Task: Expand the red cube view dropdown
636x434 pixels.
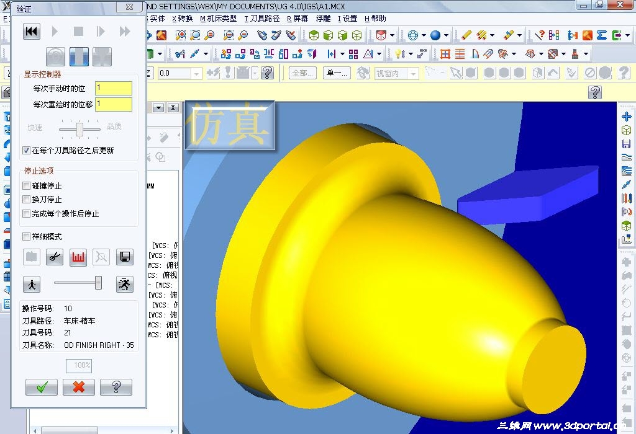Action: pos(393,35)
